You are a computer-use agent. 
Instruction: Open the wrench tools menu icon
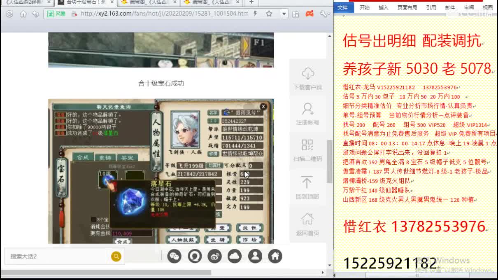click(x=324, y=14)
